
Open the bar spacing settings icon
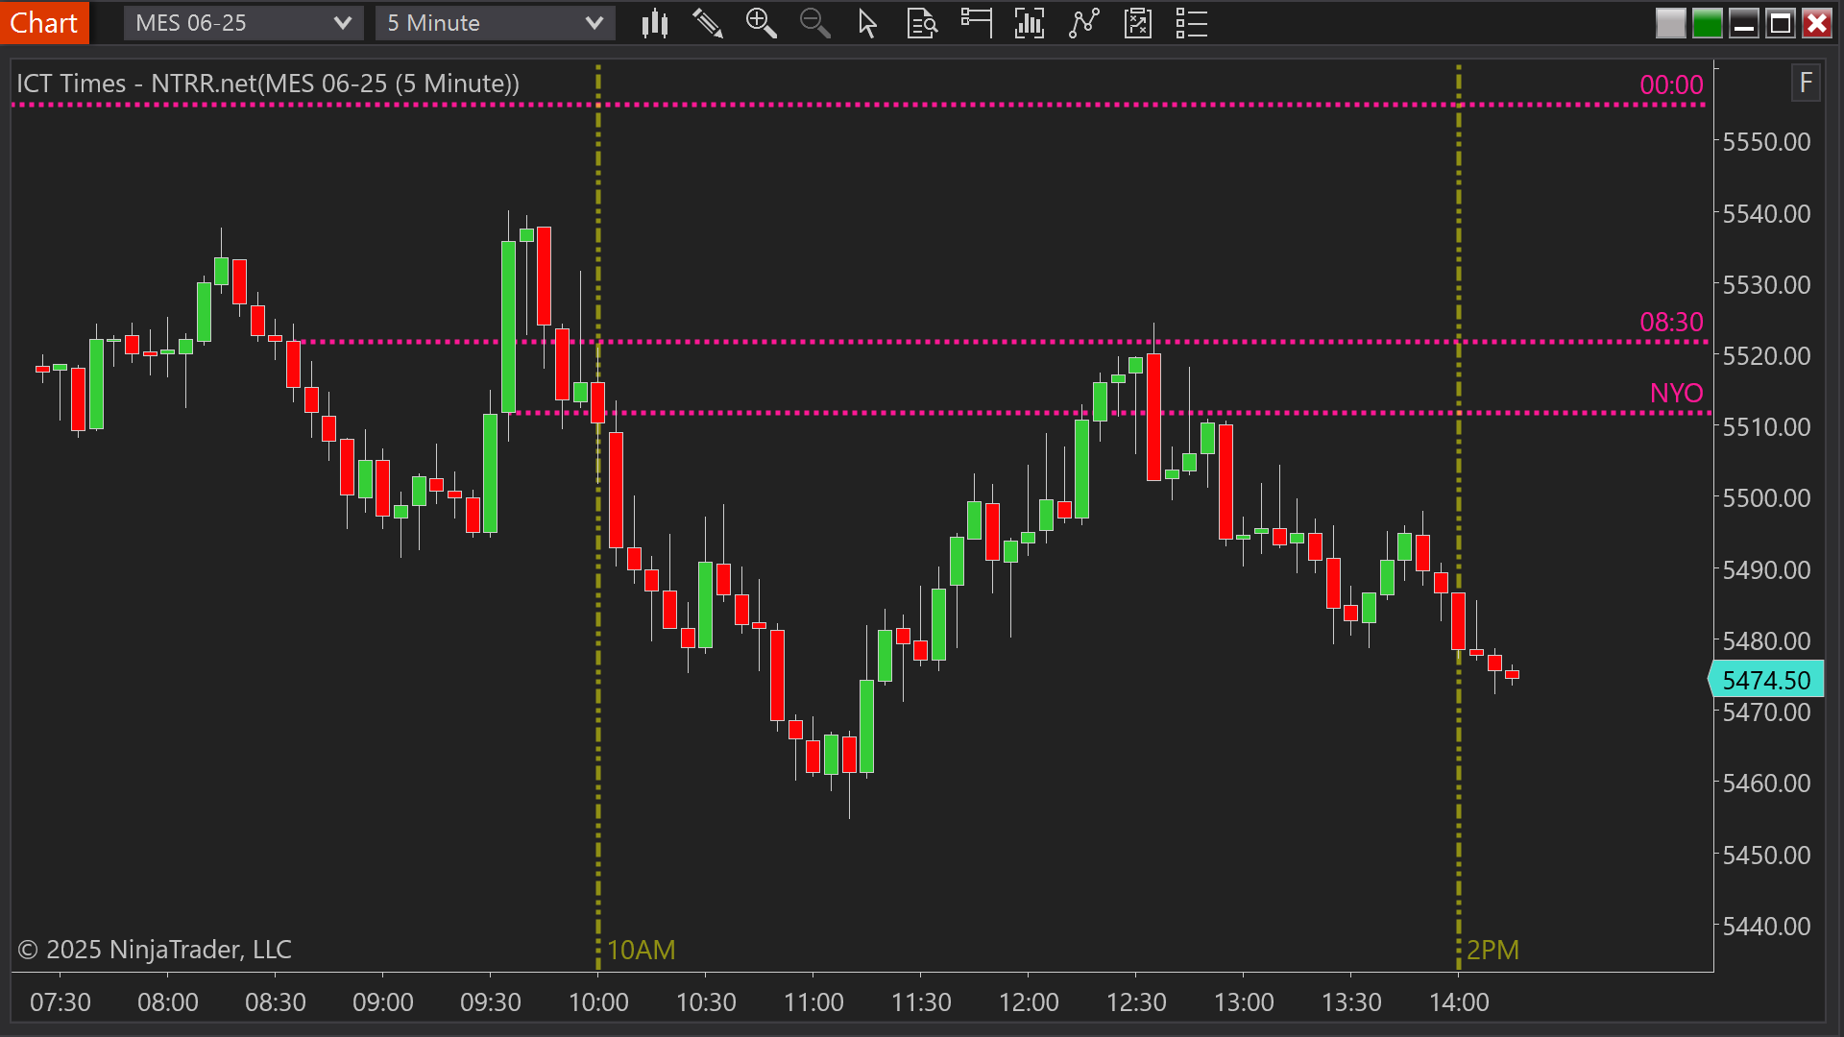click(1029, 23)
